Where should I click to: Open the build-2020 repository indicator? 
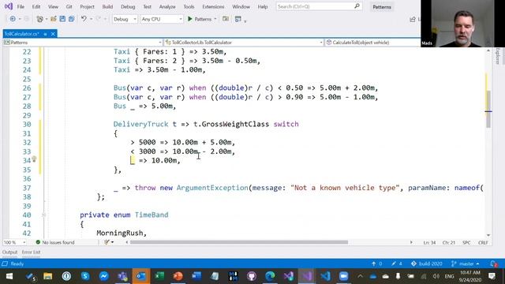click(427, 263)
